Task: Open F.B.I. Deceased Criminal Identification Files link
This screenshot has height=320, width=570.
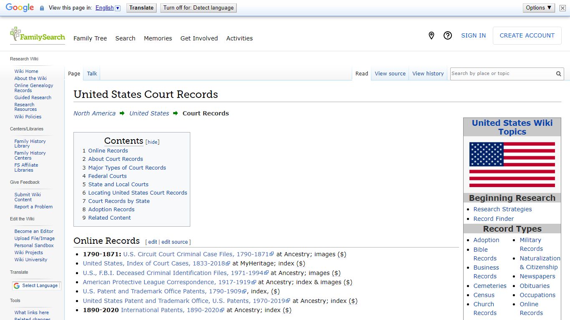Action: pos(176,273)
